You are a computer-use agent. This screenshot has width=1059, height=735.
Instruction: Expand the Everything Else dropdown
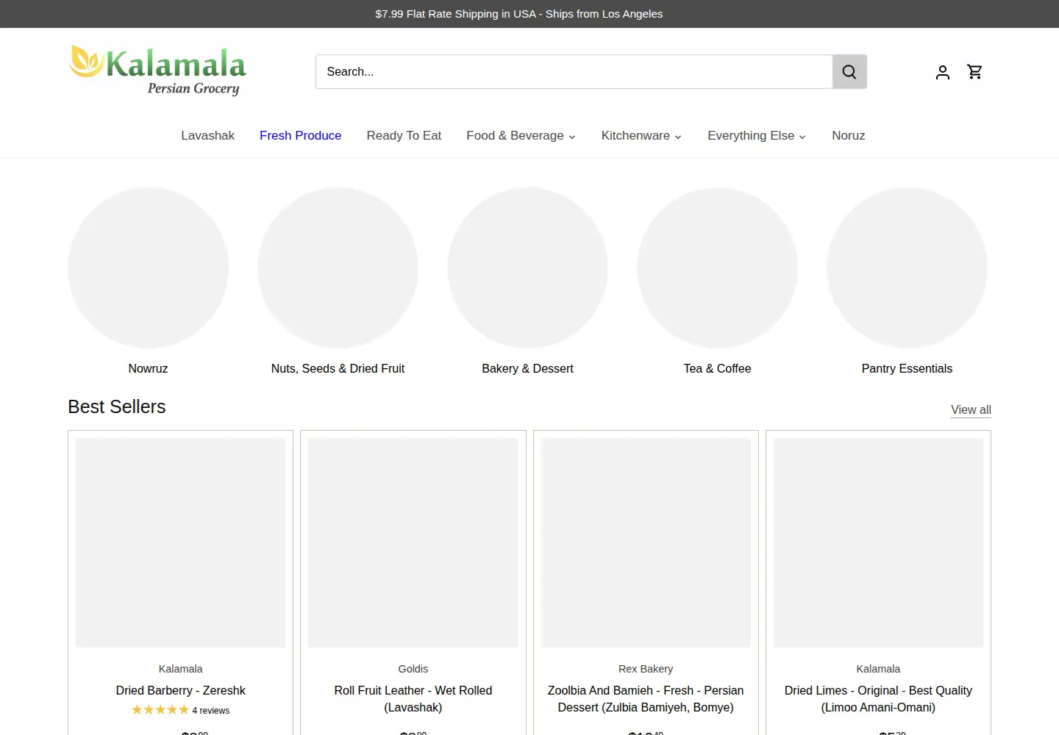click(x=757, y=135)
